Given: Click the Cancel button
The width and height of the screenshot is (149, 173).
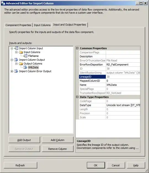Looking at the screenshot, I should 116,165.
